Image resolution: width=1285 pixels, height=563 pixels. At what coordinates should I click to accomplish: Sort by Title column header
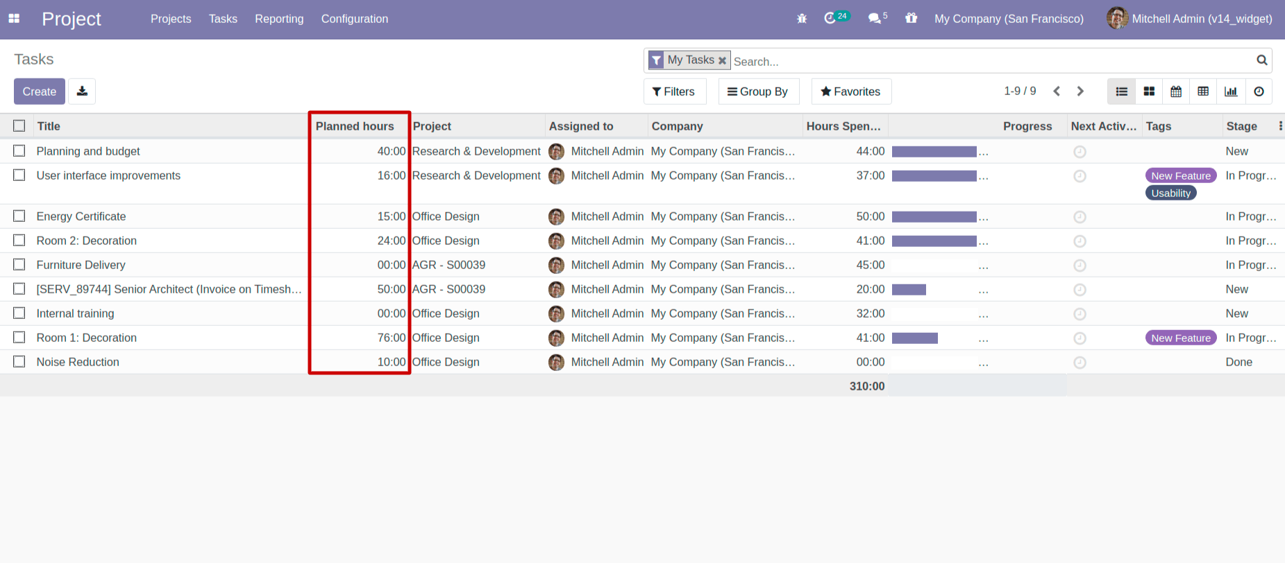[49, 126]
